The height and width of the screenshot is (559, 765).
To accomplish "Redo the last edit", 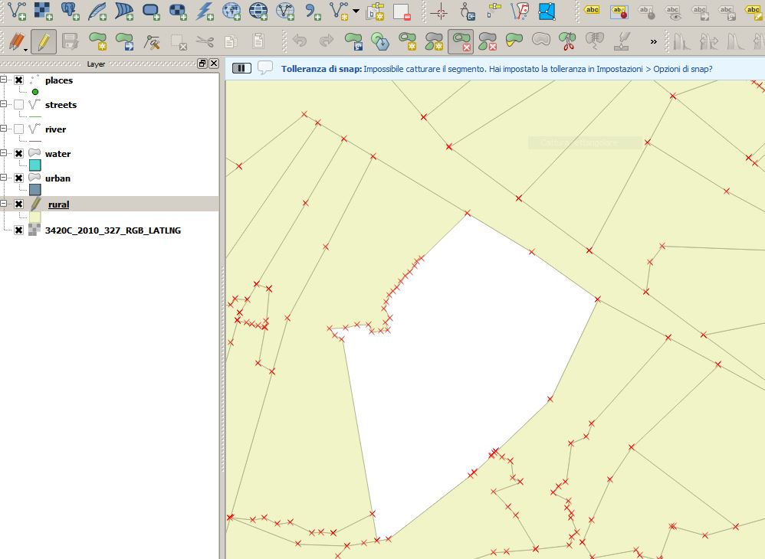I will coord(327,41).
